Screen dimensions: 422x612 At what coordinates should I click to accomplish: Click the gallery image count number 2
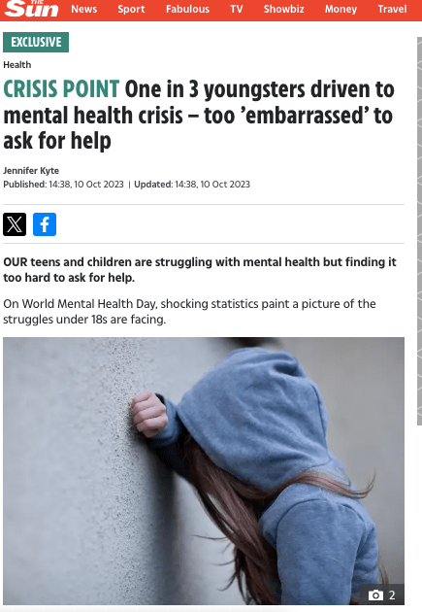pos(392,595)
